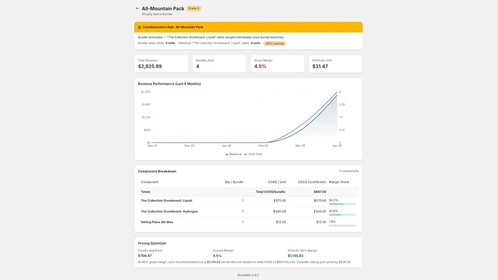Select the Selling Plans Ski Wax row

pyautogui.click(x=248, y=222)
